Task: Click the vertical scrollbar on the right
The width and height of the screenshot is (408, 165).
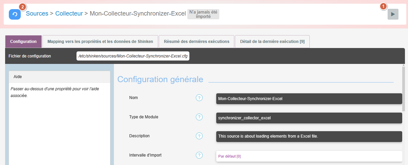Action: pos(404,88)
